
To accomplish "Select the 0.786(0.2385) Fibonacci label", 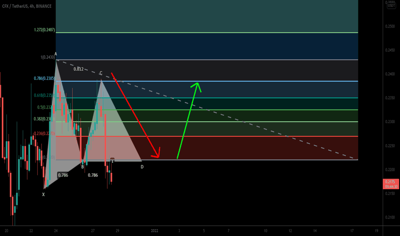I will click(x=44, y=79).
